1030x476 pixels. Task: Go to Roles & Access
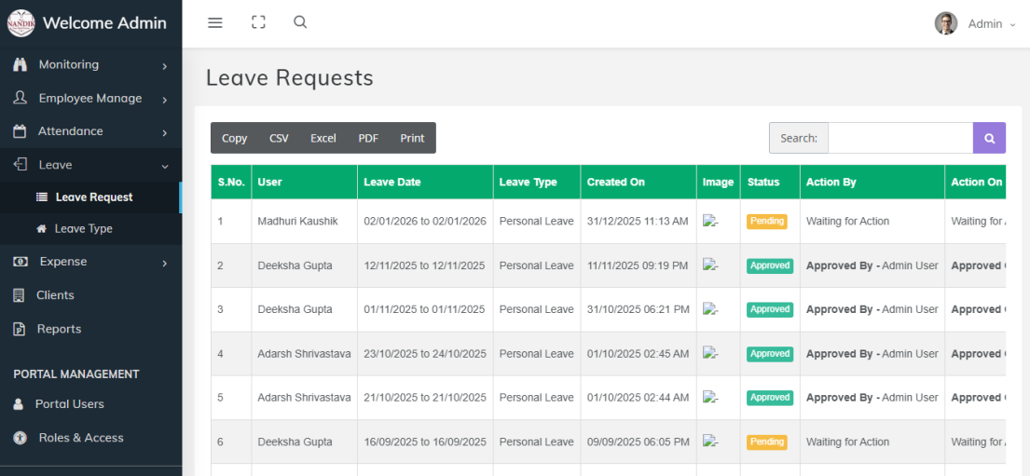(90, 438)
